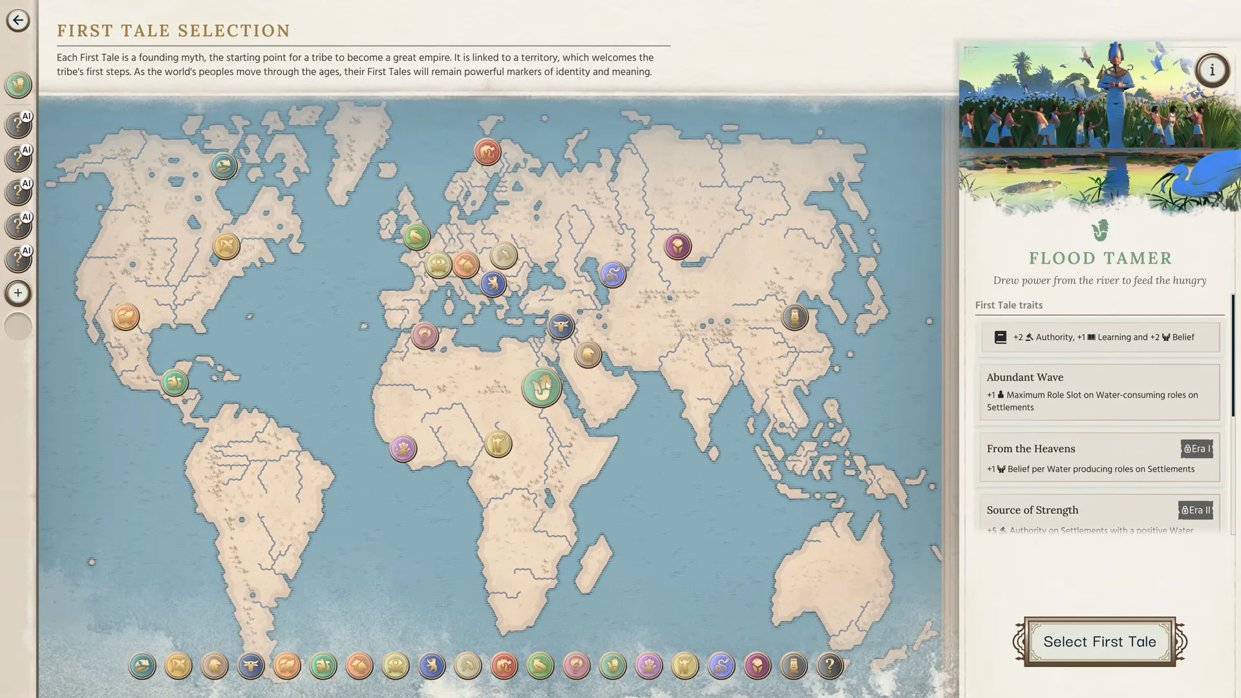The image size is (1241, 698).
Task: Add a new player with the plus button
Action: point(18,293)
